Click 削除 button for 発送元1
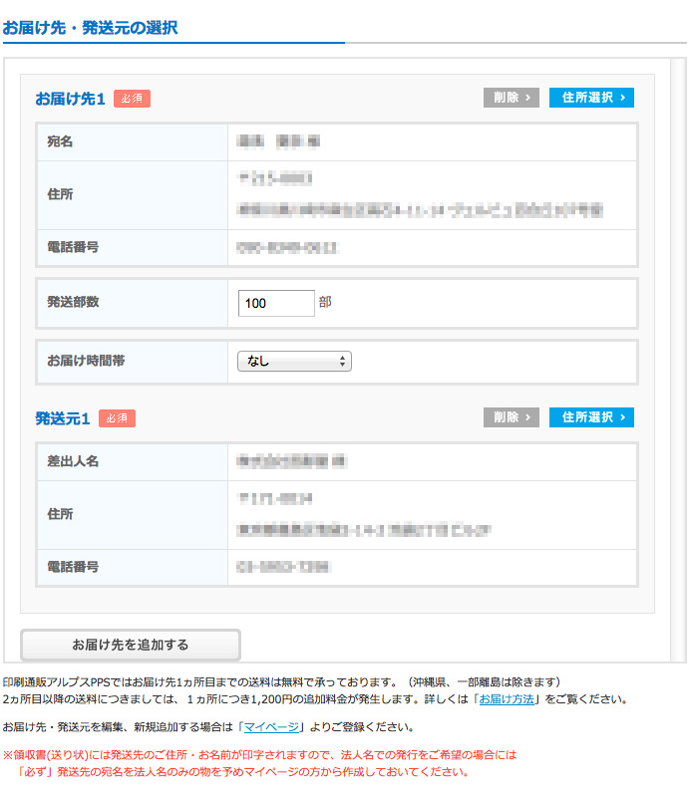This screenshot has width=689, height=797. click(x=511, y=417)
